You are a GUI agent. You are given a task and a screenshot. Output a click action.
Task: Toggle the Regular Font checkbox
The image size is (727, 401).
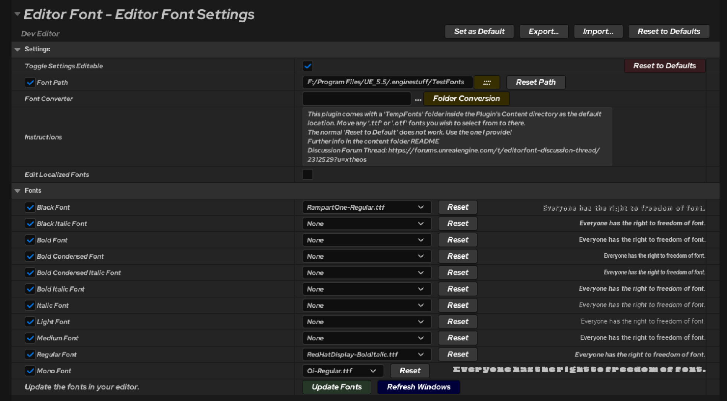tap(30, 354)
